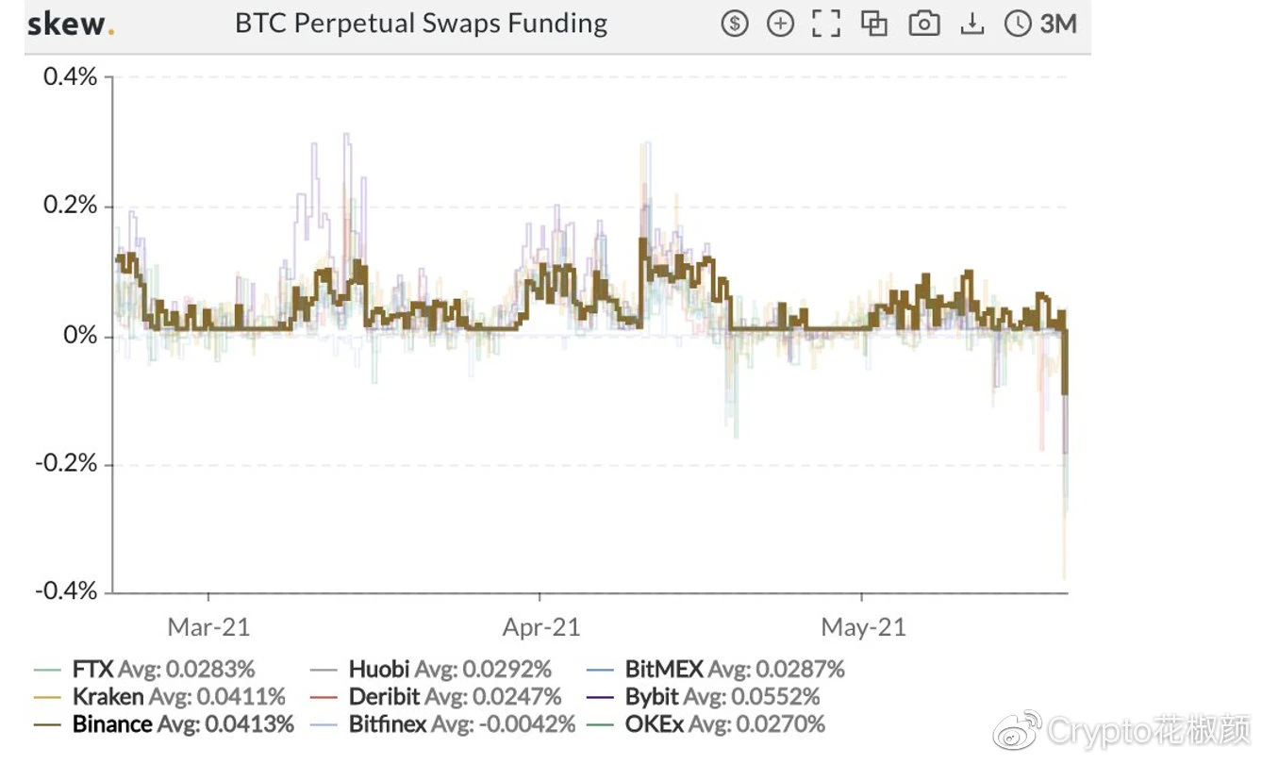Click the BitMEX legend label
Image resolution: width=1262 pixels, height=764 pixels.
click(x=664, y=670)
